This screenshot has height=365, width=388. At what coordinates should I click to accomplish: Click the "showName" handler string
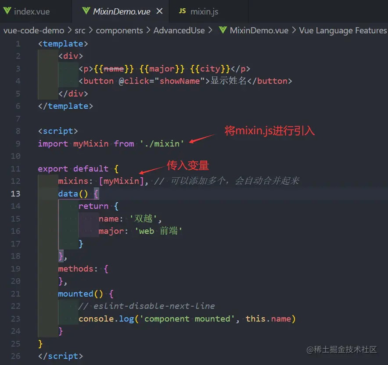point(180,81)
